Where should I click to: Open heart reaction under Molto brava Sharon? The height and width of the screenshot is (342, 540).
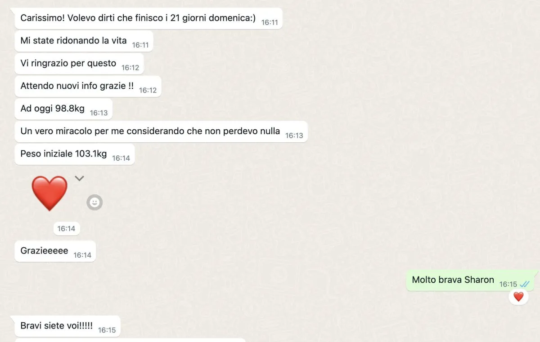pos(518,297)
